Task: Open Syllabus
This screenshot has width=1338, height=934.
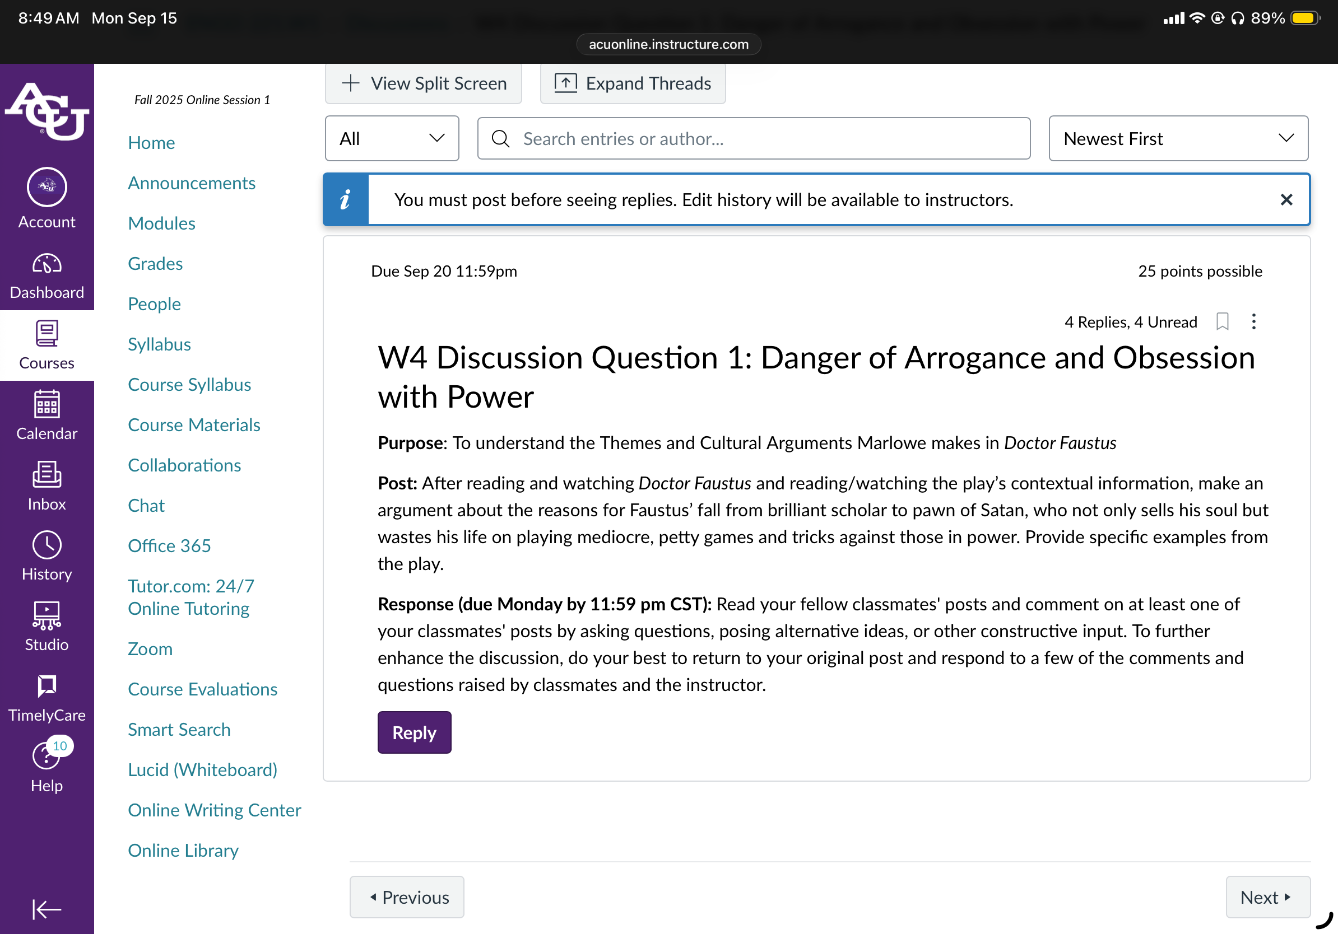Action: click(x=159, y=344)
